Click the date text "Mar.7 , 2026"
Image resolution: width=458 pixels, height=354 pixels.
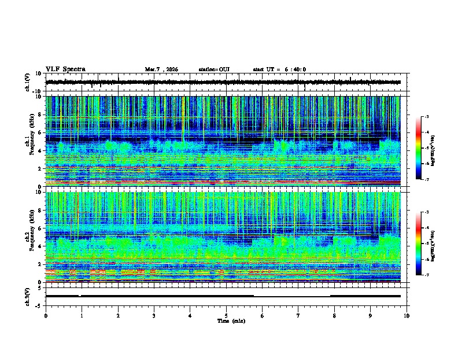click(x=161, y=69)
